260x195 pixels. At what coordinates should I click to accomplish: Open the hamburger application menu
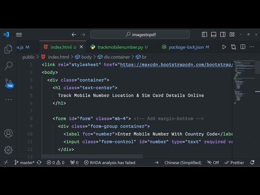[19, 35]
